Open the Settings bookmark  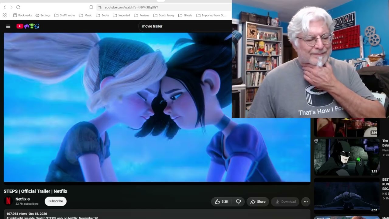coord(43,15)
